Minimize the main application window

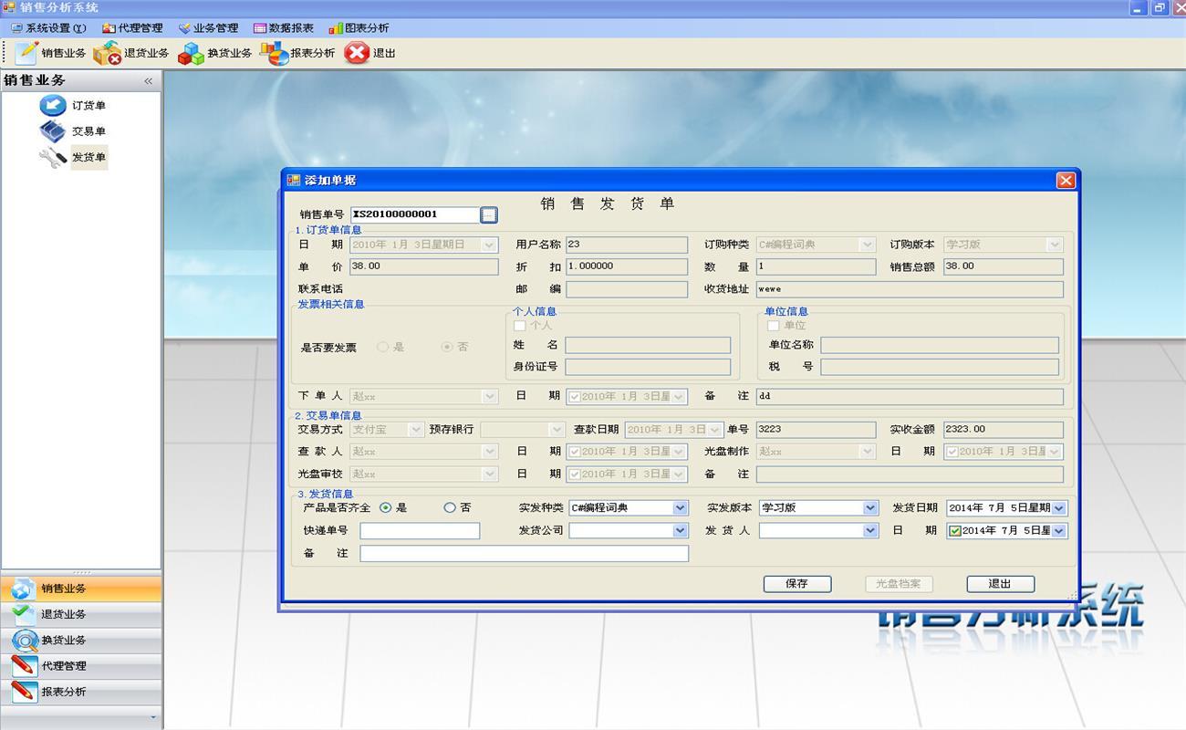(x=1138, y=8)
